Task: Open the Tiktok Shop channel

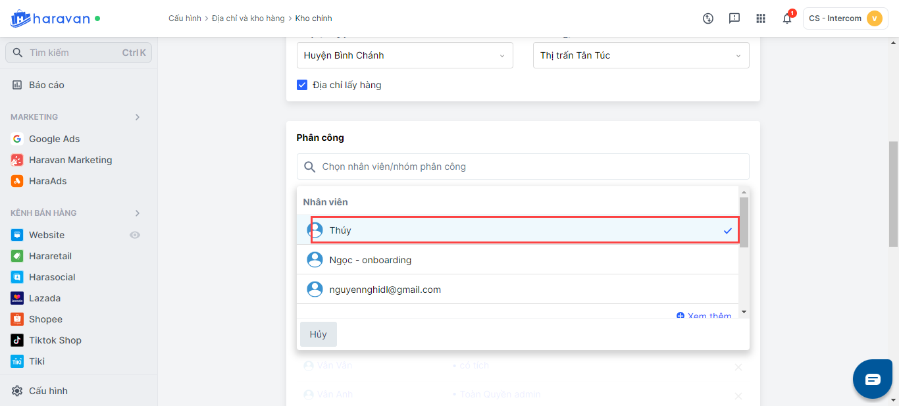Action: pyautogui.click(x=55, y=340)
